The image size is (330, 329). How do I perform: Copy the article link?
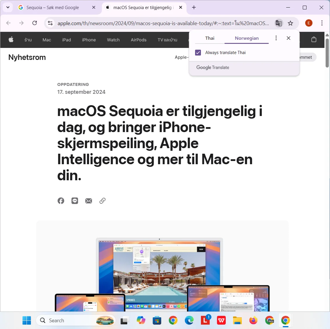pos(102,201)
